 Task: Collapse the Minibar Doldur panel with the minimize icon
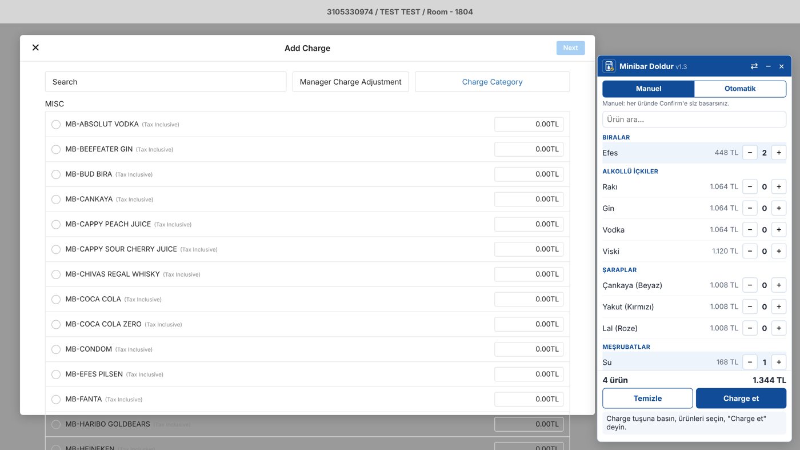pyautogui.click(x=768, y=66)
